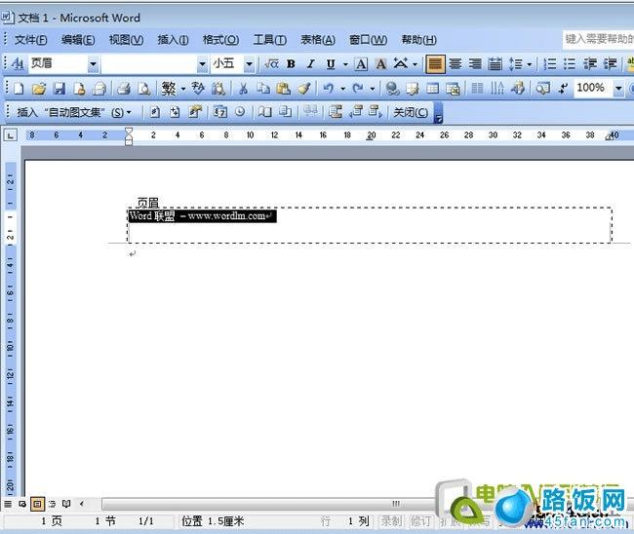Screen dimensions: 634x534
Task: Expand underline style dropdown arrow
Action: coord(345,64)
